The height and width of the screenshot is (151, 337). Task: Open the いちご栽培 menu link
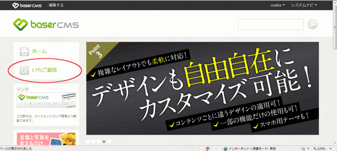(44, 70)
